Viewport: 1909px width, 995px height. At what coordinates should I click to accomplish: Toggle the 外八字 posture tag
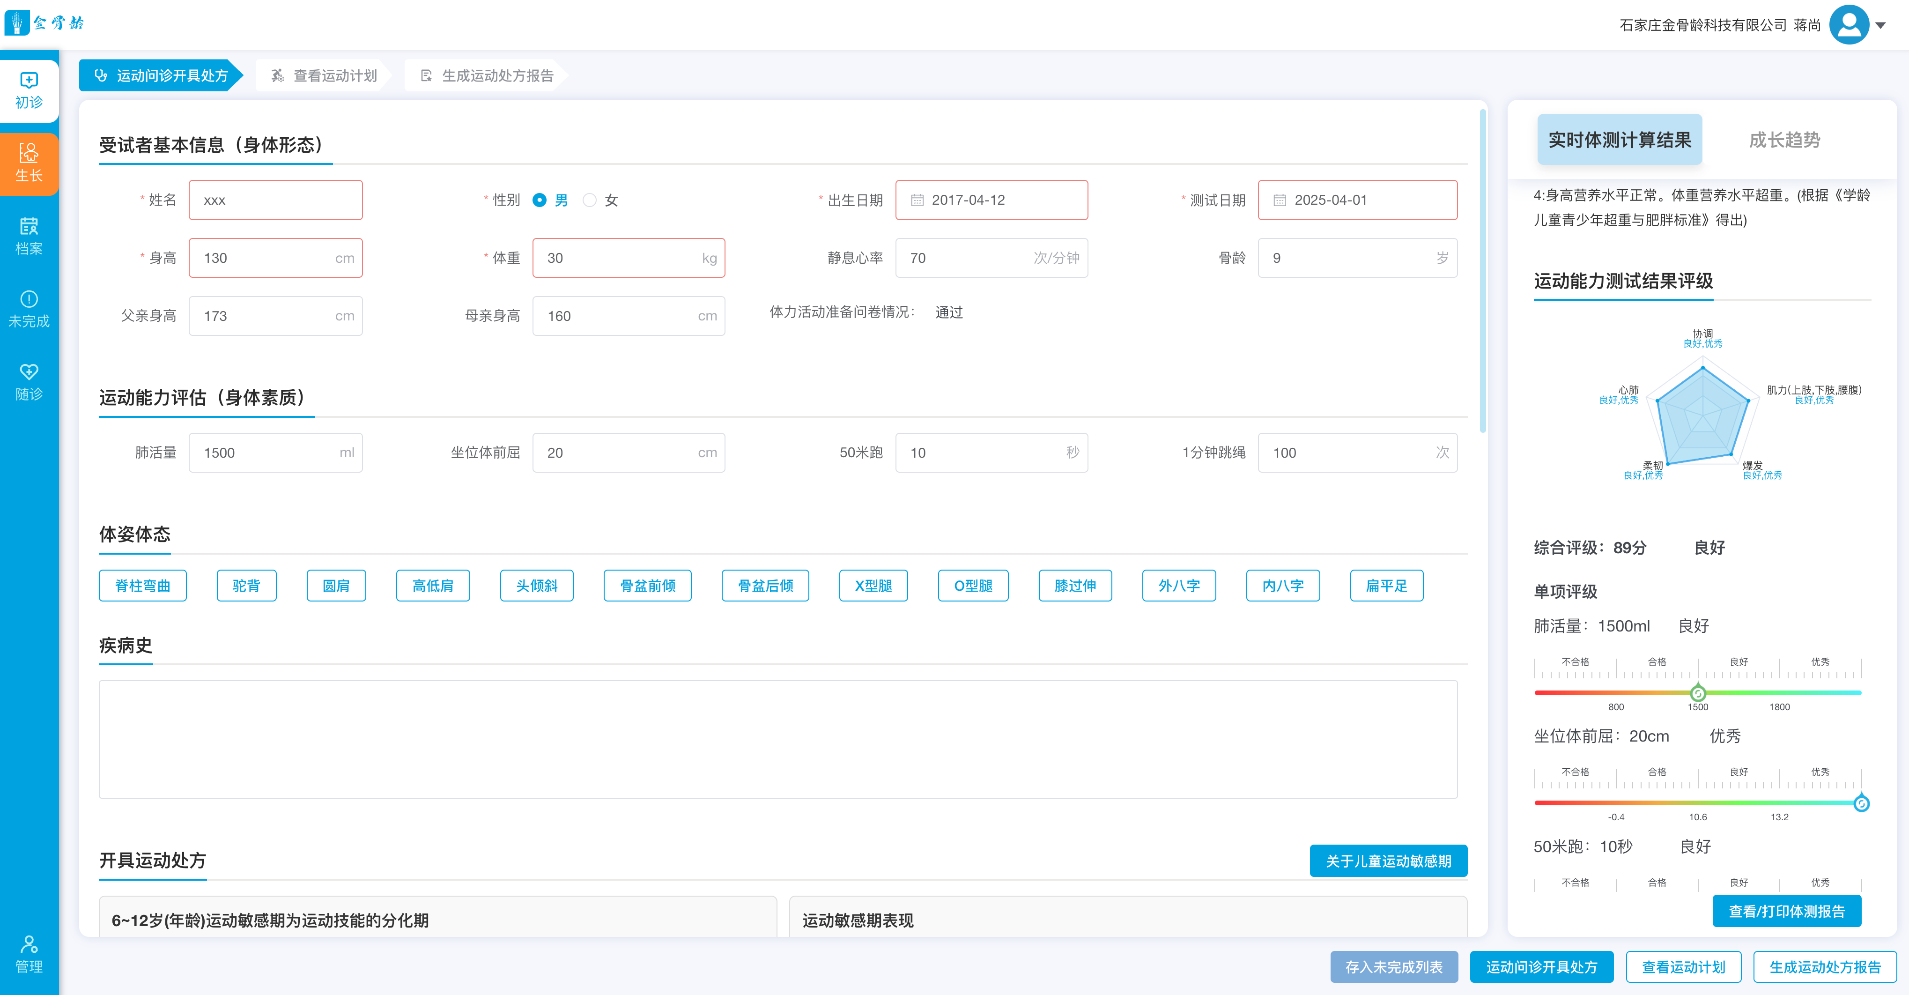coord(1179,586)
